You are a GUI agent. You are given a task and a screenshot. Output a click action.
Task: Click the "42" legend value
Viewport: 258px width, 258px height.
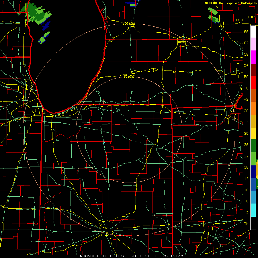(246, 99)
